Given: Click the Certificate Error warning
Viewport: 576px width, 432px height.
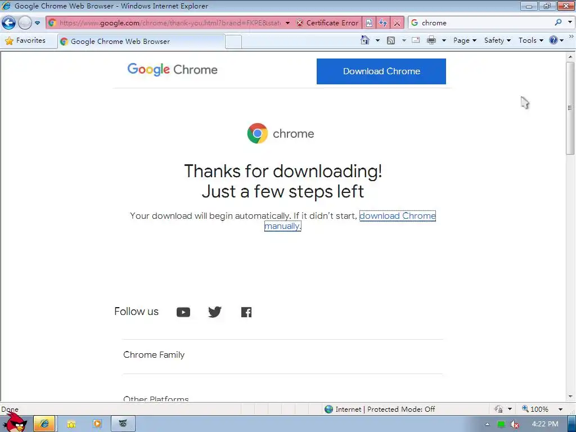Looking at the screenshot, I should click(x=327, y=22).
